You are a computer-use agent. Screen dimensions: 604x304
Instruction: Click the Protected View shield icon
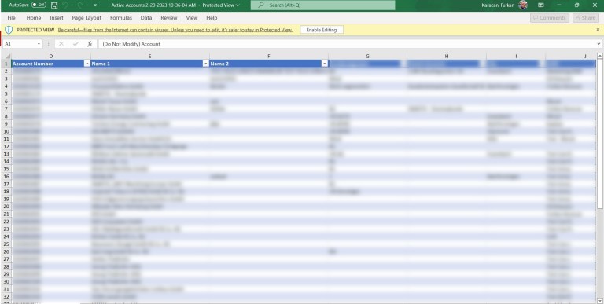point(9,30)
